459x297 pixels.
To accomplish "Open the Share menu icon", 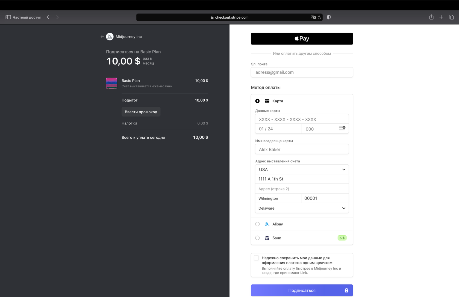I will (431, 17).
